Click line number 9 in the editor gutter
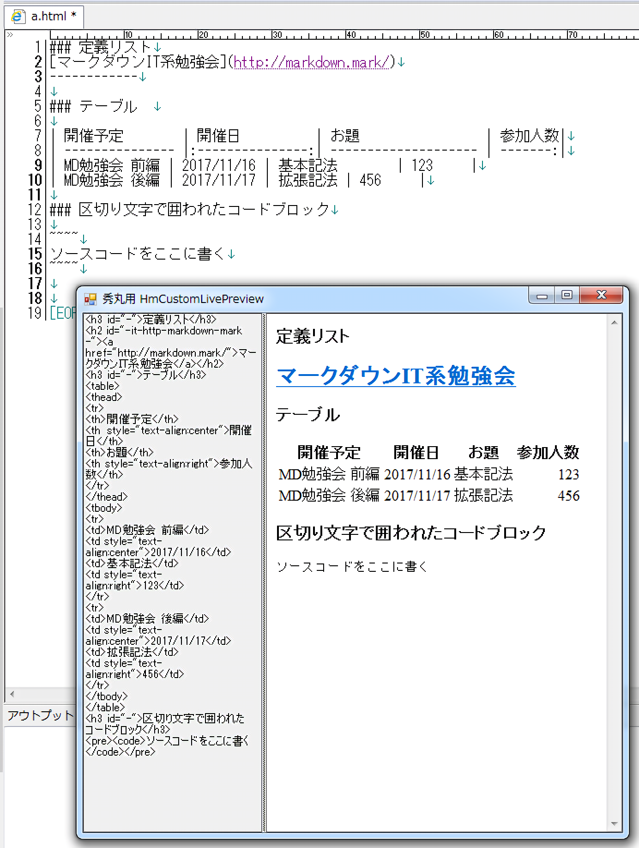 pyautogui.click(x=37, y=165)
